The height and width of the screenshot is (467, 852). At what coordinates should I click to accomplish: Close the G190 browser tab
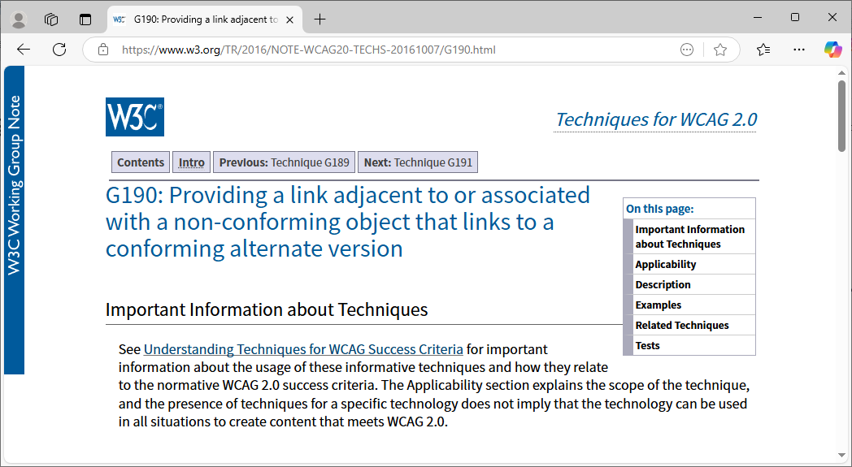click(x=290, y=19)
